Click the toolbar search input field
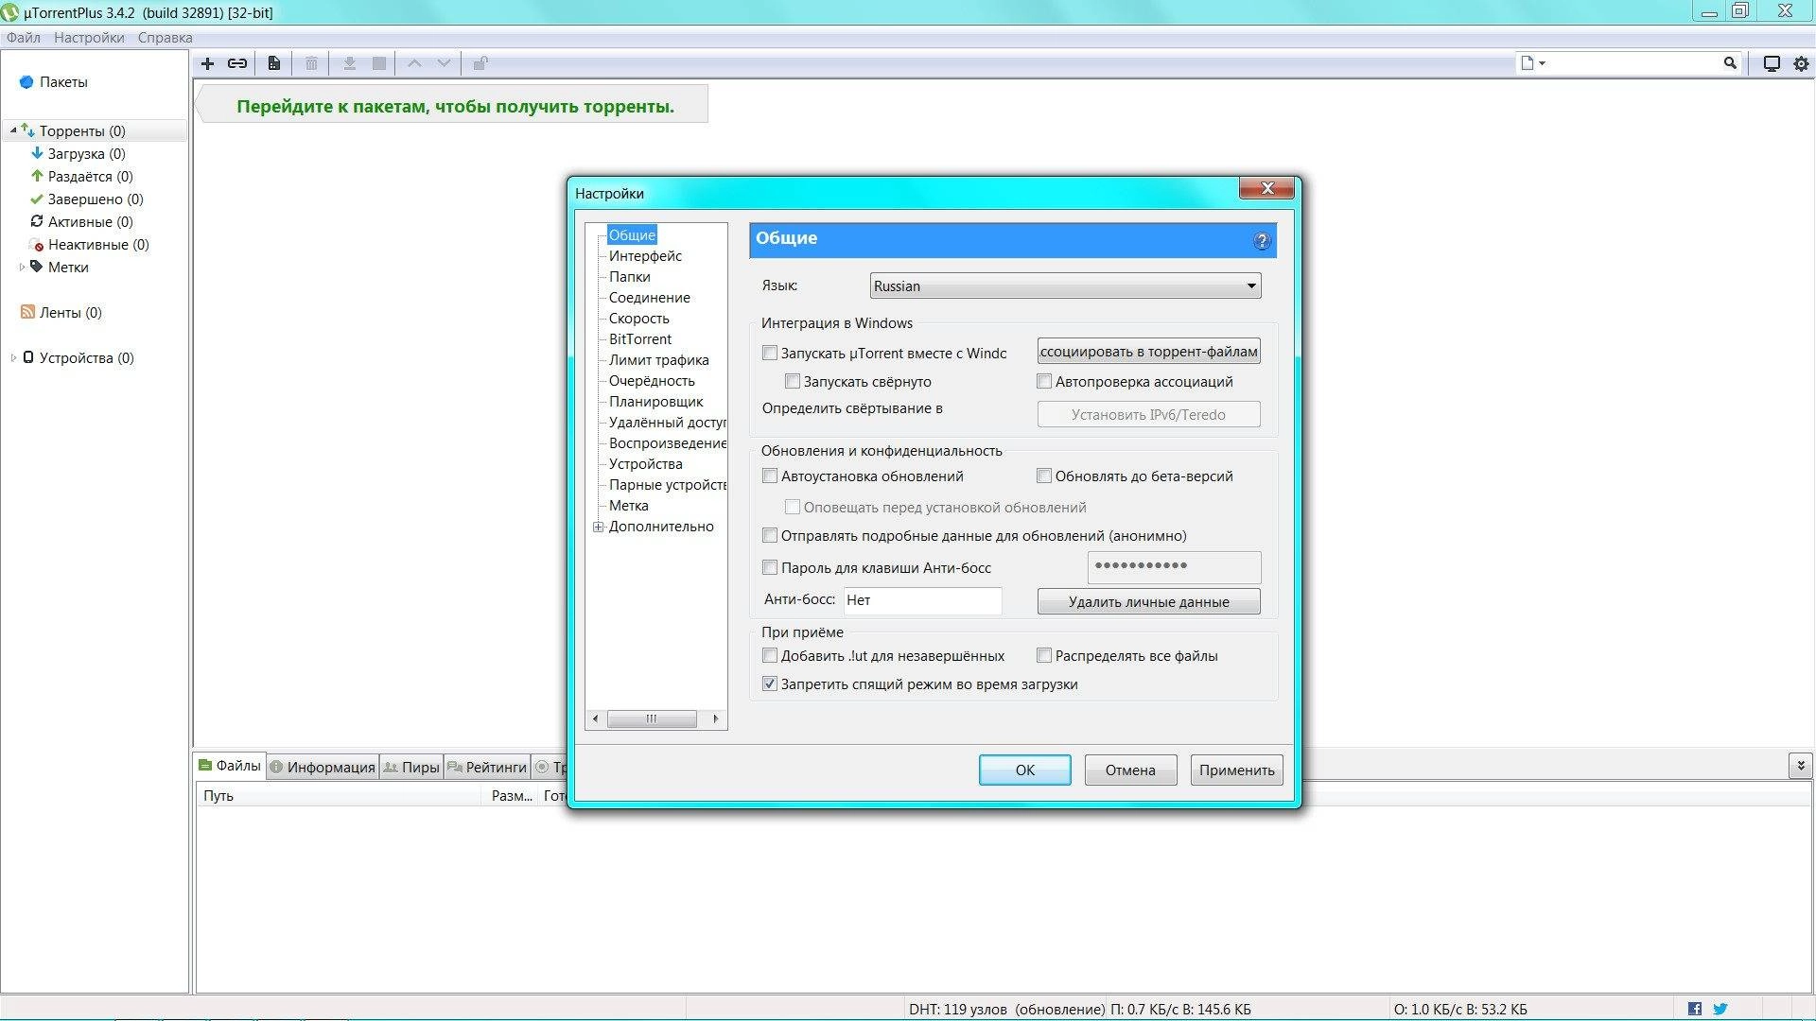The width and height of the screenshot is (1816, 1021). click(x=1634, y=63)
